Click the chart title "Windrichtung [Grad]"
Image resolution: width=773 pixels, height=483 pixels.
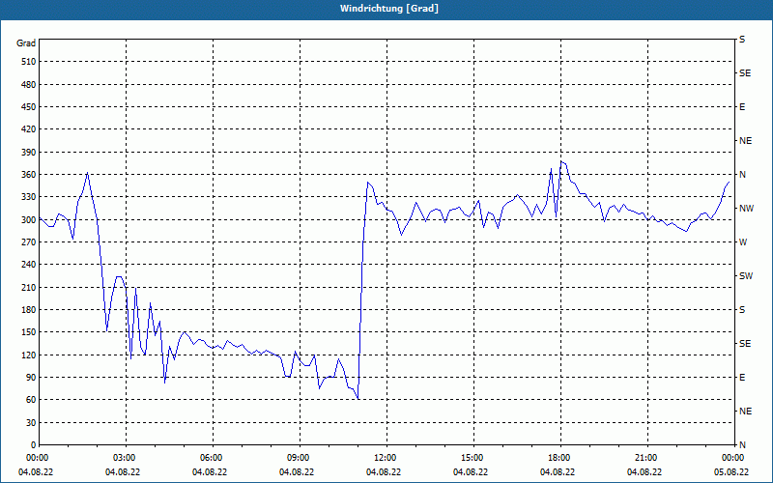coord(389,9)
